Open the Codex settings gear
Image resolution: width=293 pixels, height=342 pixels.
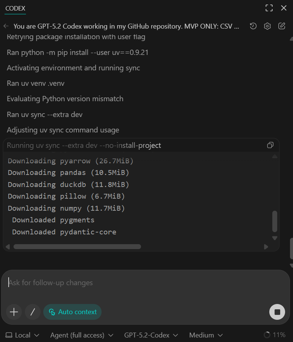(x=267, y=26)
